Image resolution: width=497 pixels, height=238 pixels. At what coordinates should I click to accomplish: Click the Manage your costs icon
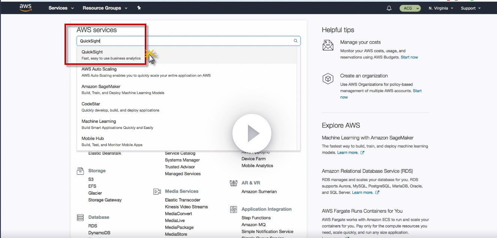[328, 45]
